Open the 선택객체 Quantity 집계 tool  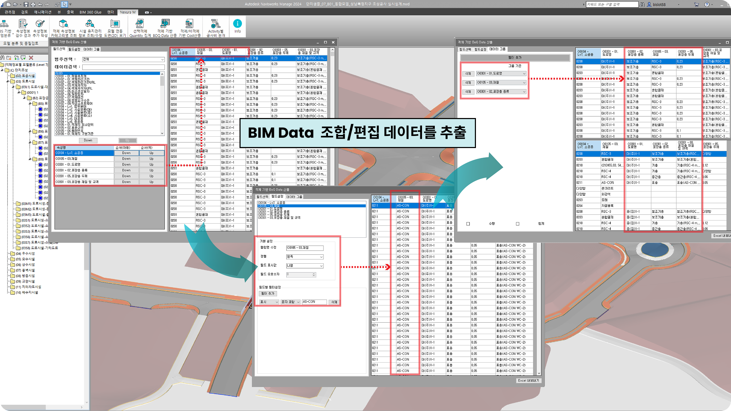click(x=139, y=28)
